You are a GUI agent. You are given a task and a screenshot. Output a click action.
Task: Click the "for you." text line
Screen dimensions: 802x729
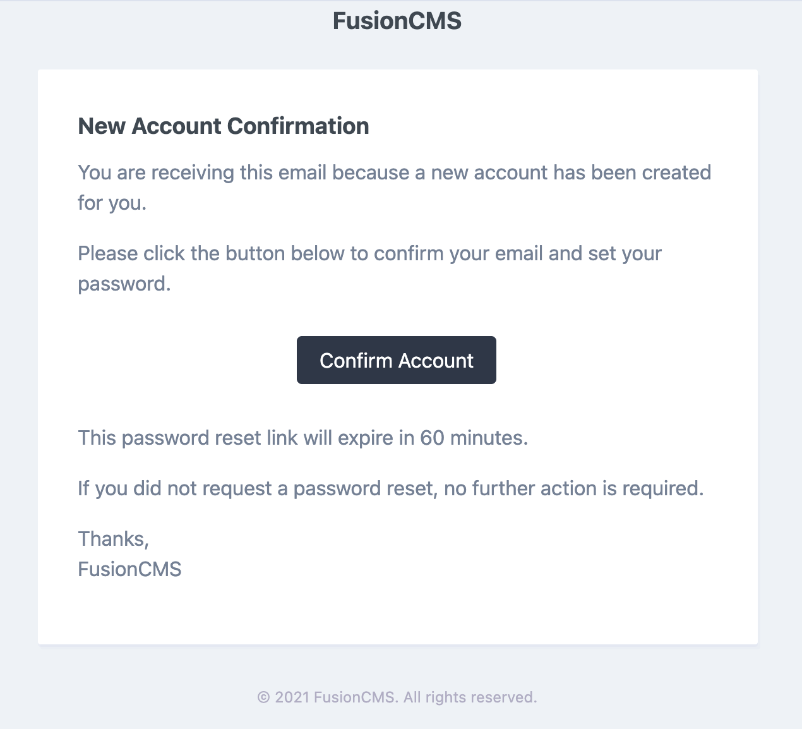click(112, 203)
